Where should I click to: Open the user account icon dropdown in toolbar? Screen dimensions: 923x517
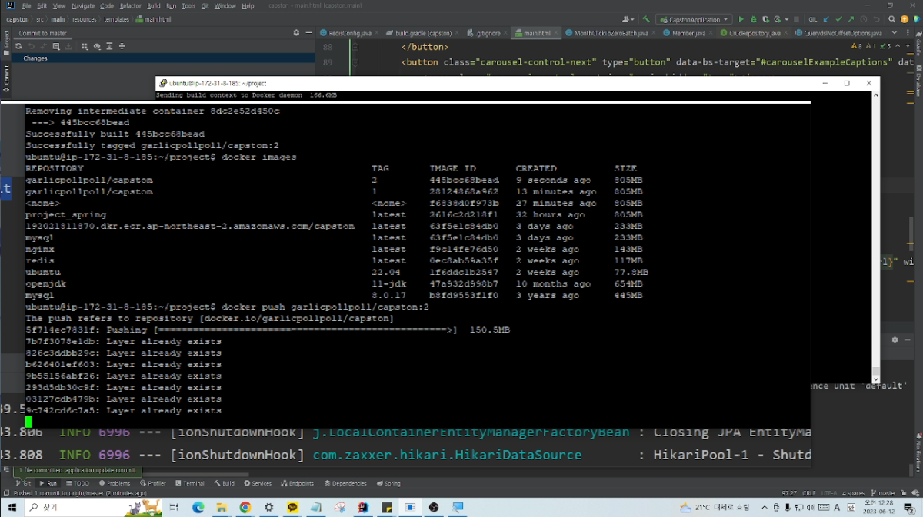tap(630, 19)
